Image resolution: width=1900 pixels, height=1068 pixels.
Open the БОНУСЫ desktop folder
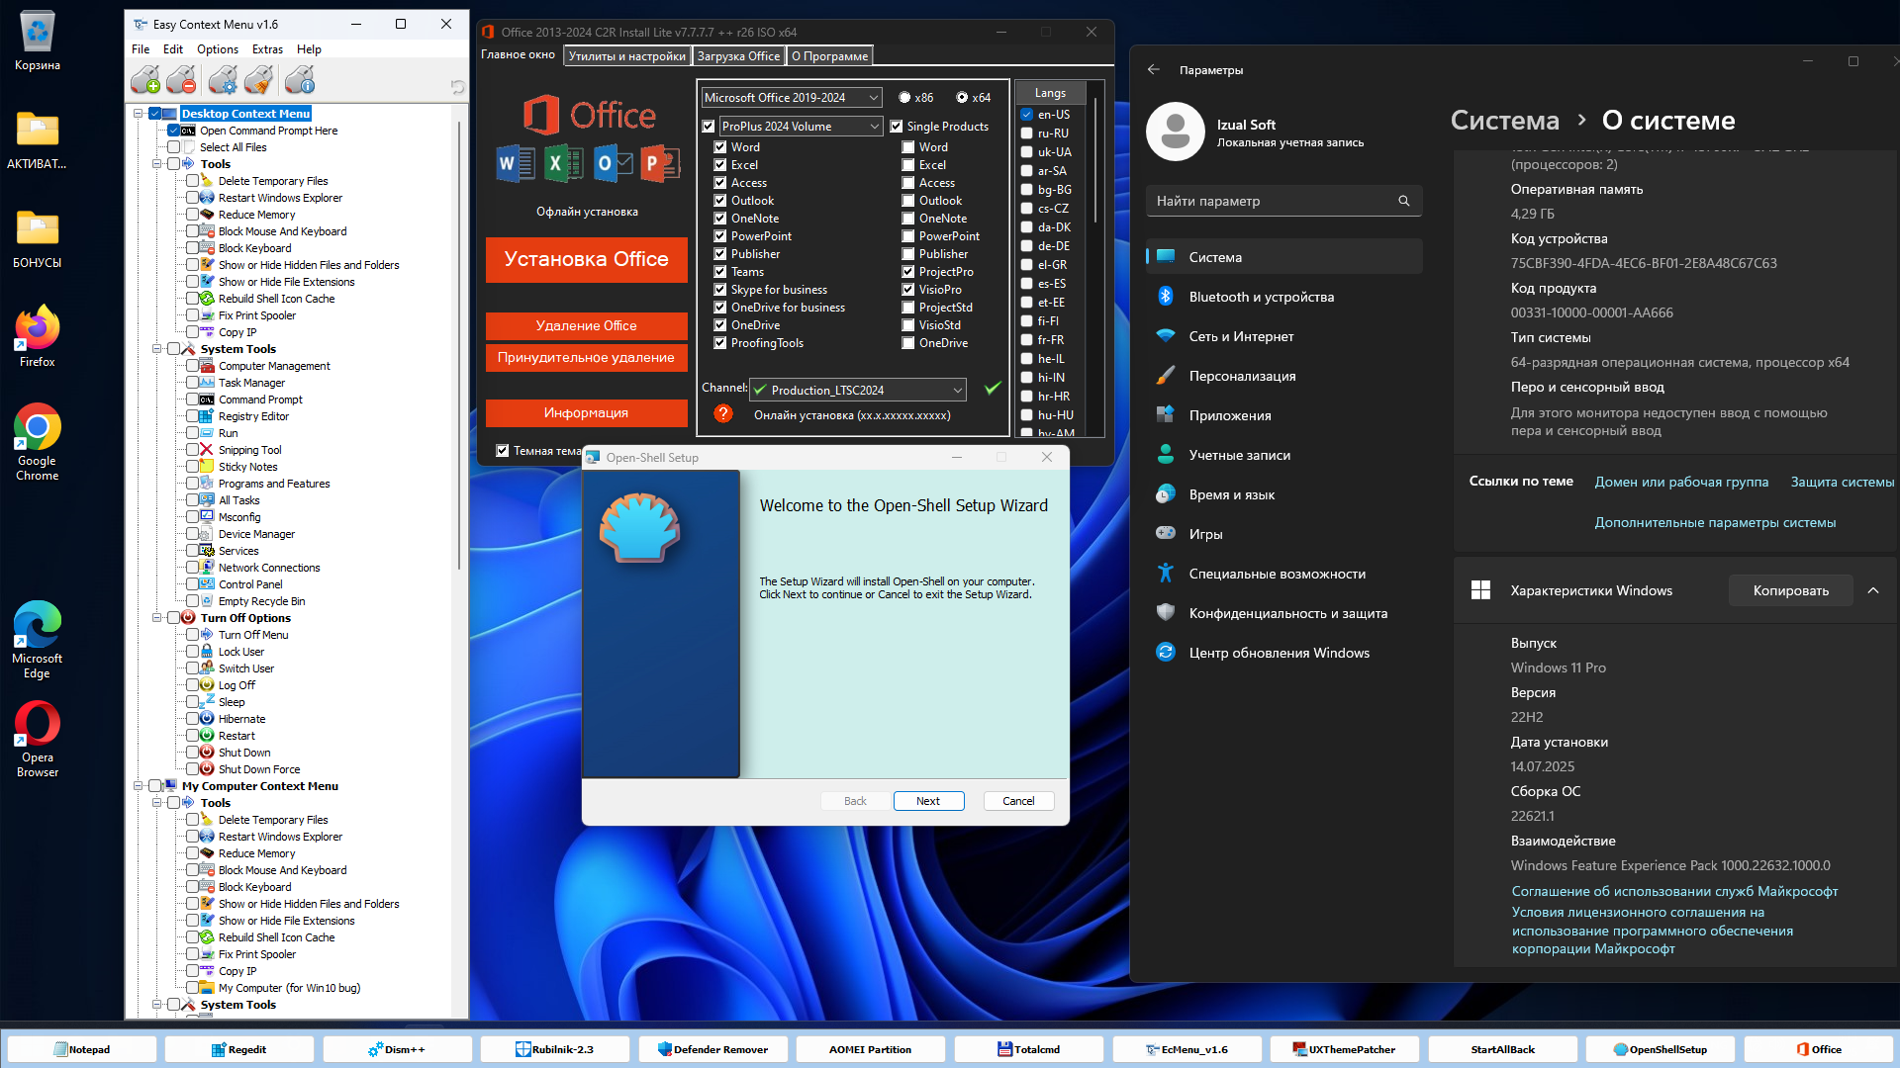(x=38, y=239)
